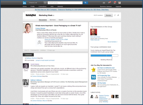Viewport: 143px width, 105px height.
Task: Click the UK Pay Guide chart thumbnail
Action: [x=94, y=85]
